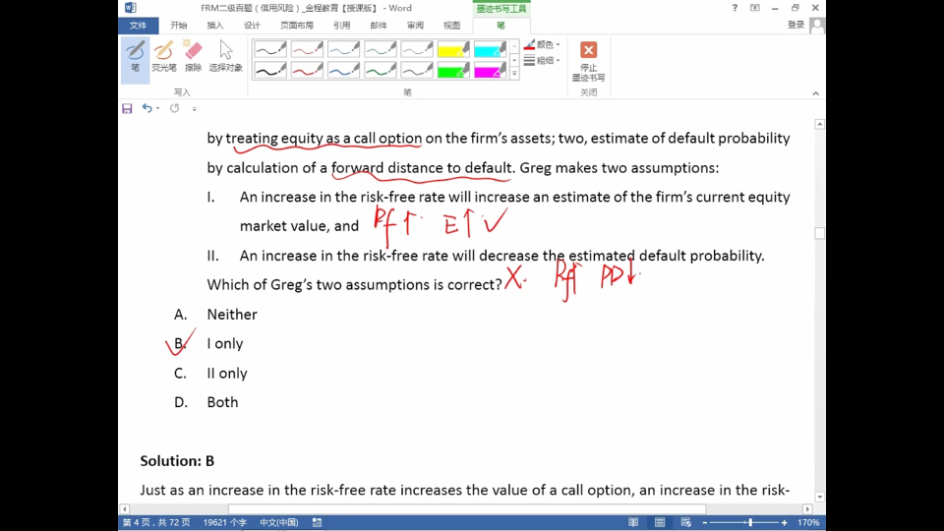Screen dimensions: 944x531
Task: Choose the magenta highlighter swatch
Action: click(490, 71)
